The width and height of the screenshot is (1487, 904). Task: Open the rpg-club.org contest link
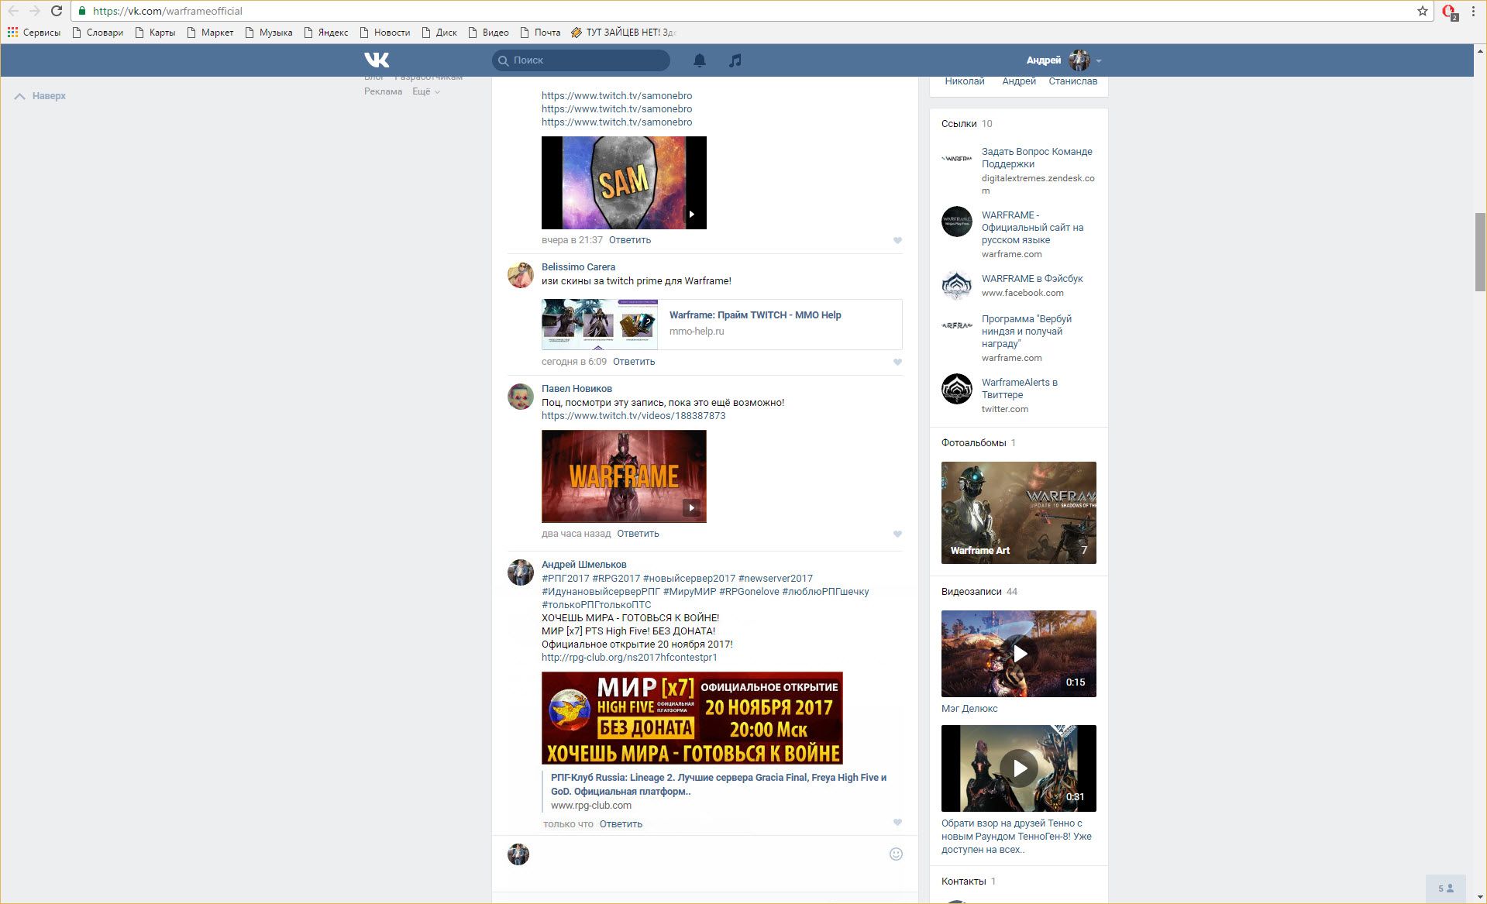pos(629,657)
